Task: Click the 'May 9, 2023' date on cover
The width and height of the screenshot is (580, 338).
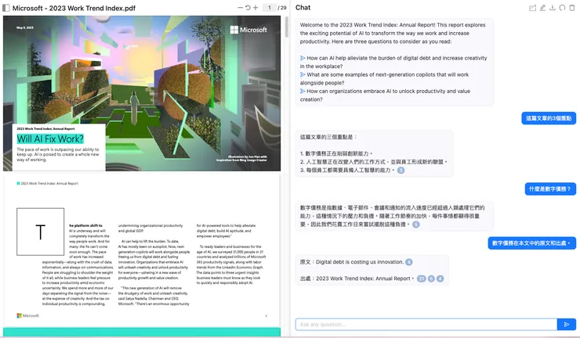Action: [x=25, y=27]
